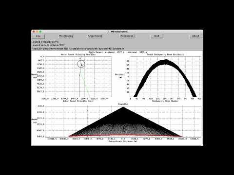Maximize the window with the green button
234x175 pixels.
[40, 32]
